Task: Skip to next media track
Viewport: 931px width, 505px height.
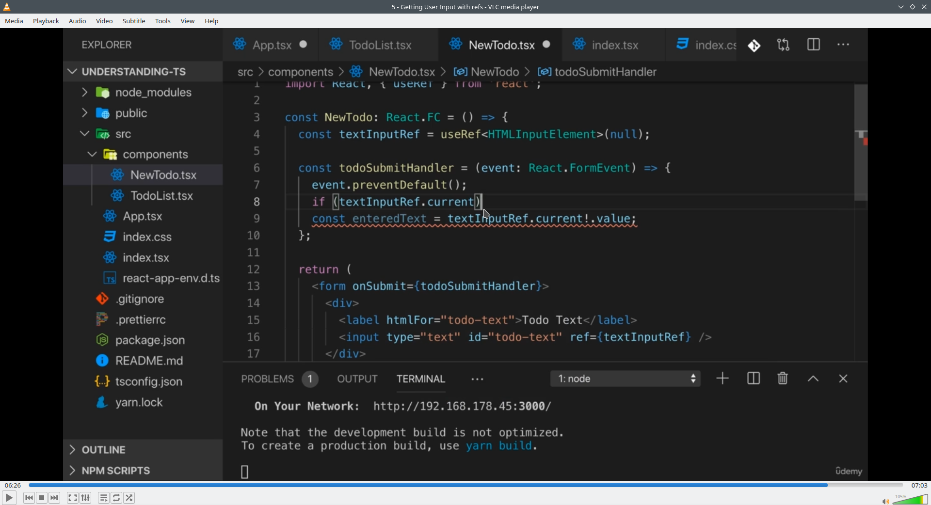Action: pos(55,498)
